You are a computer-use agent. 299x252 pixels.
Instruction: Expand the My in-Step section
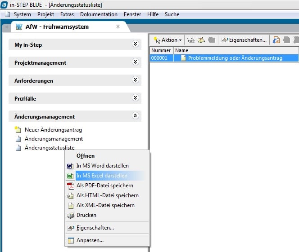(135, 44)
